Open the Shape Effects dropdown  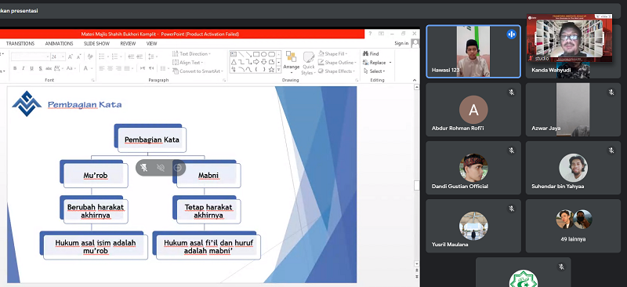coord(336,71)
